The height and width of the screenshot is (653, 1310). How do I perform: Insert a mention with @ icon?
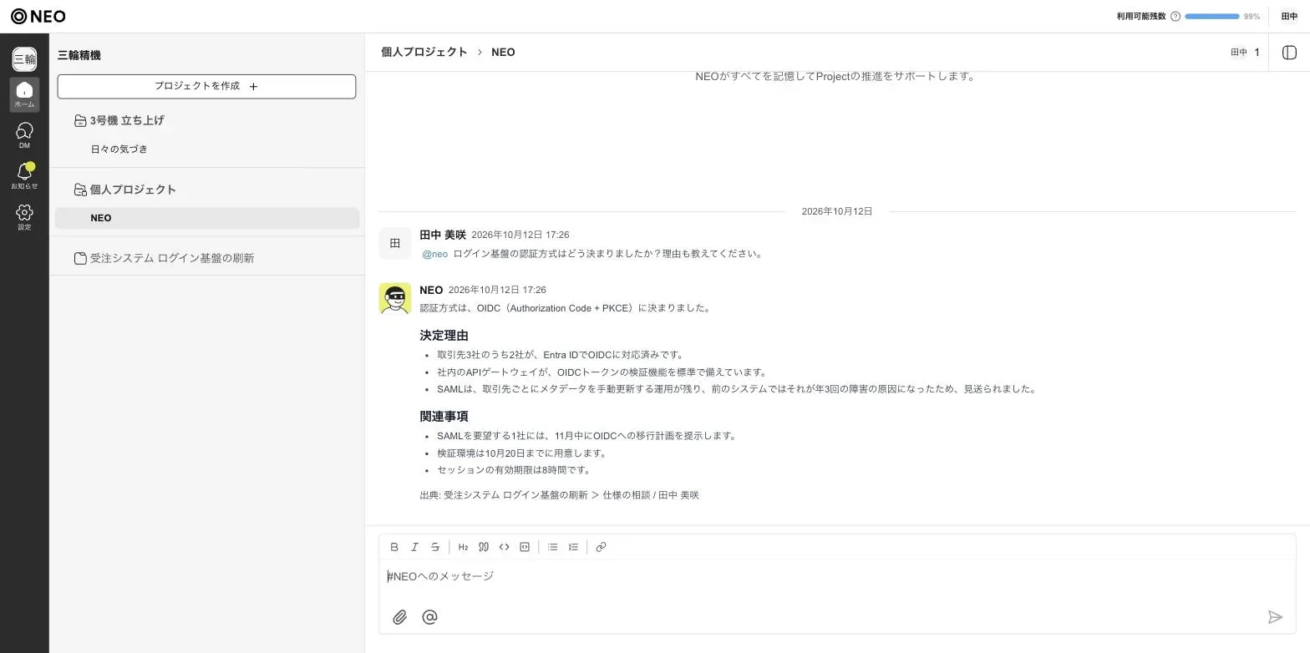click(x=429, y=617)
